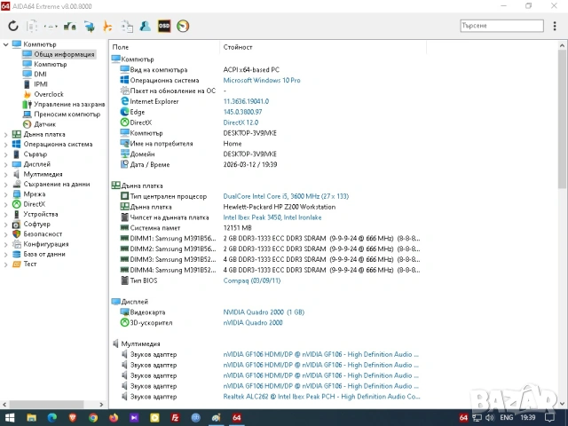Click the benchmark toolbar icon with green bars
This screenshot has width=568, height=426.
click(x=70, y=26)
